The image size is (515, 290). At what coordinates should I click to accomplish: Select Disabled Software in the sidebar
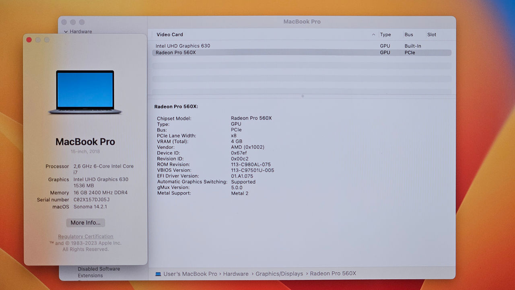coord(99,269)
